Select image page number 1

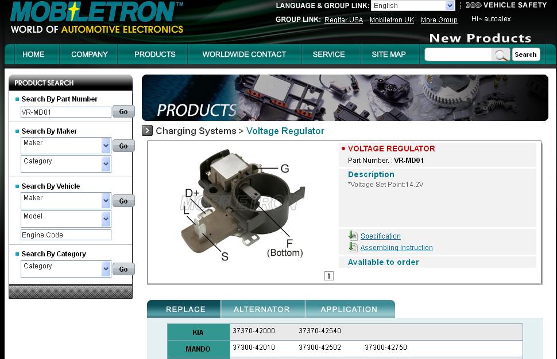click(329, 276)
